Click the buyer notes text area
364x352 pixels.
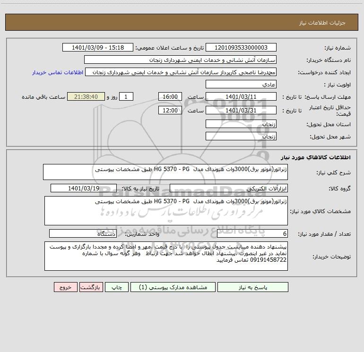[166, 256]
